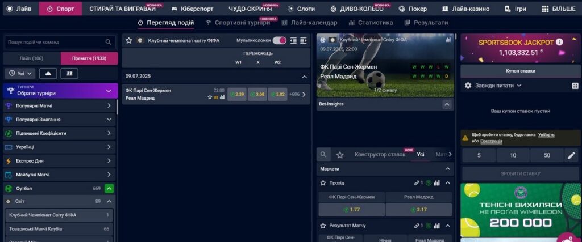The width and height of the screenshot is (582, 242).
Task: Open bet slip settings gear icon
Action: (x=468, y=86)
